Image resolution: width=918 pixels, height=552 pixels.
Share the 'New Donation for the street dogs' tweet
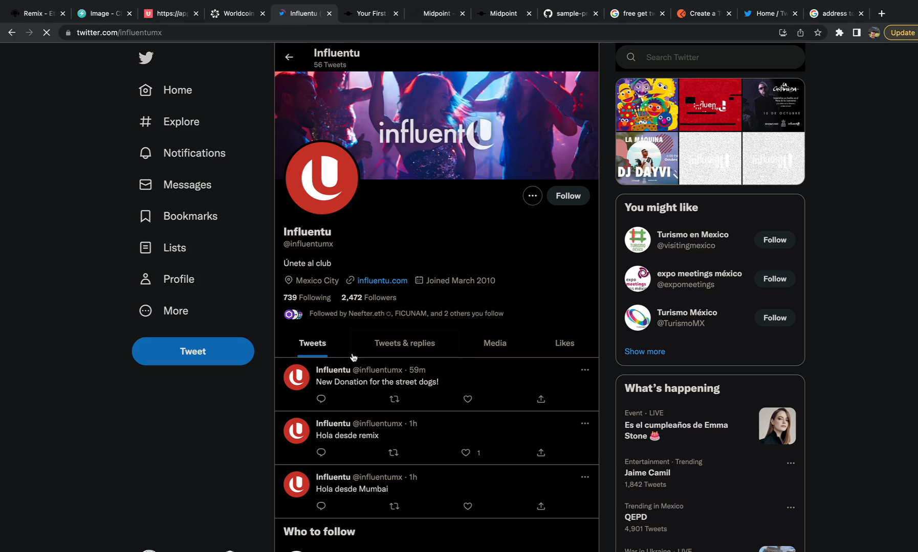point(541,399)
